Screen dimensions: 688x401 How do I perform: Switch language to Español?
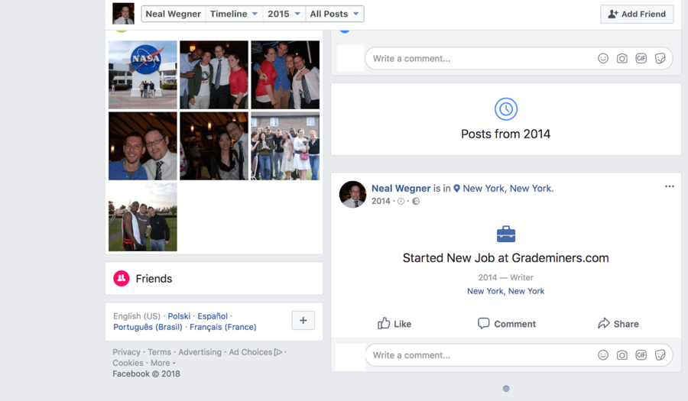pyautogui.click(x=213, y=316)
